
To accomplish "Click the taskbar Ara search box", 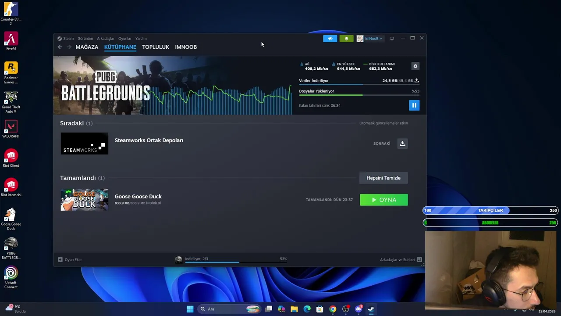I will 229,309.
